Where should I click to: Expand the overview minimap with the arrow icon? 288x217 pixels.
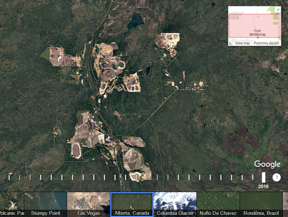click(278, 9)
